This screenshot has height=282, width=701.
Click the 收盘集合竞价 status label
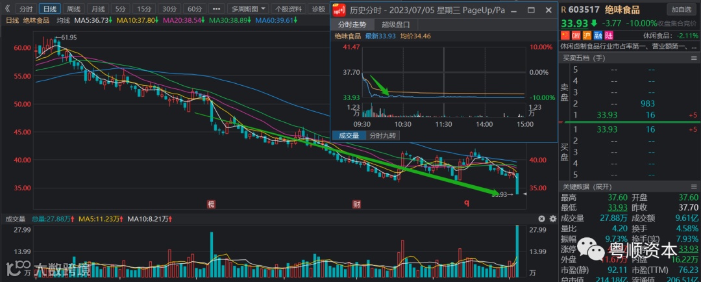678,23
